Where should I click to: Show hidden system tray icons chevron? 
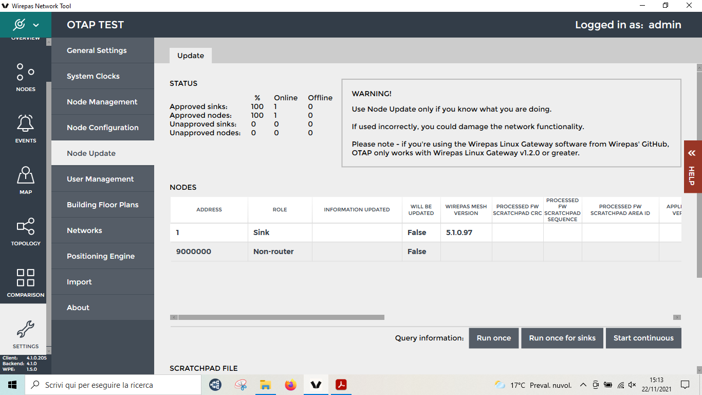tap(583, 385)
